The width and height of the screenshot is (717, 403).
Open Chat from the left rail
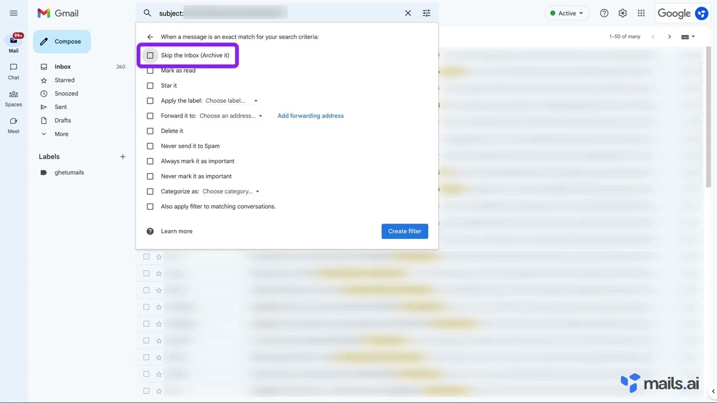tap(13, 72)
